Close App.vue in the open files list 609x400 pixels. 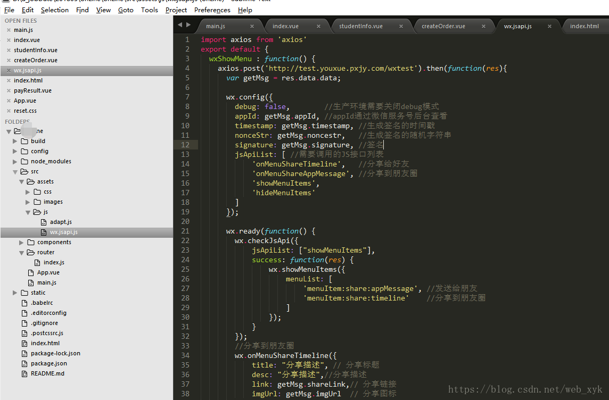(x=9, y=101)
